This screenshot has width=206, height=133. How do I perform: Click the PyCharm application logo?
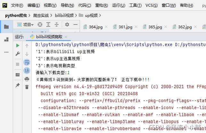(5, 5)
